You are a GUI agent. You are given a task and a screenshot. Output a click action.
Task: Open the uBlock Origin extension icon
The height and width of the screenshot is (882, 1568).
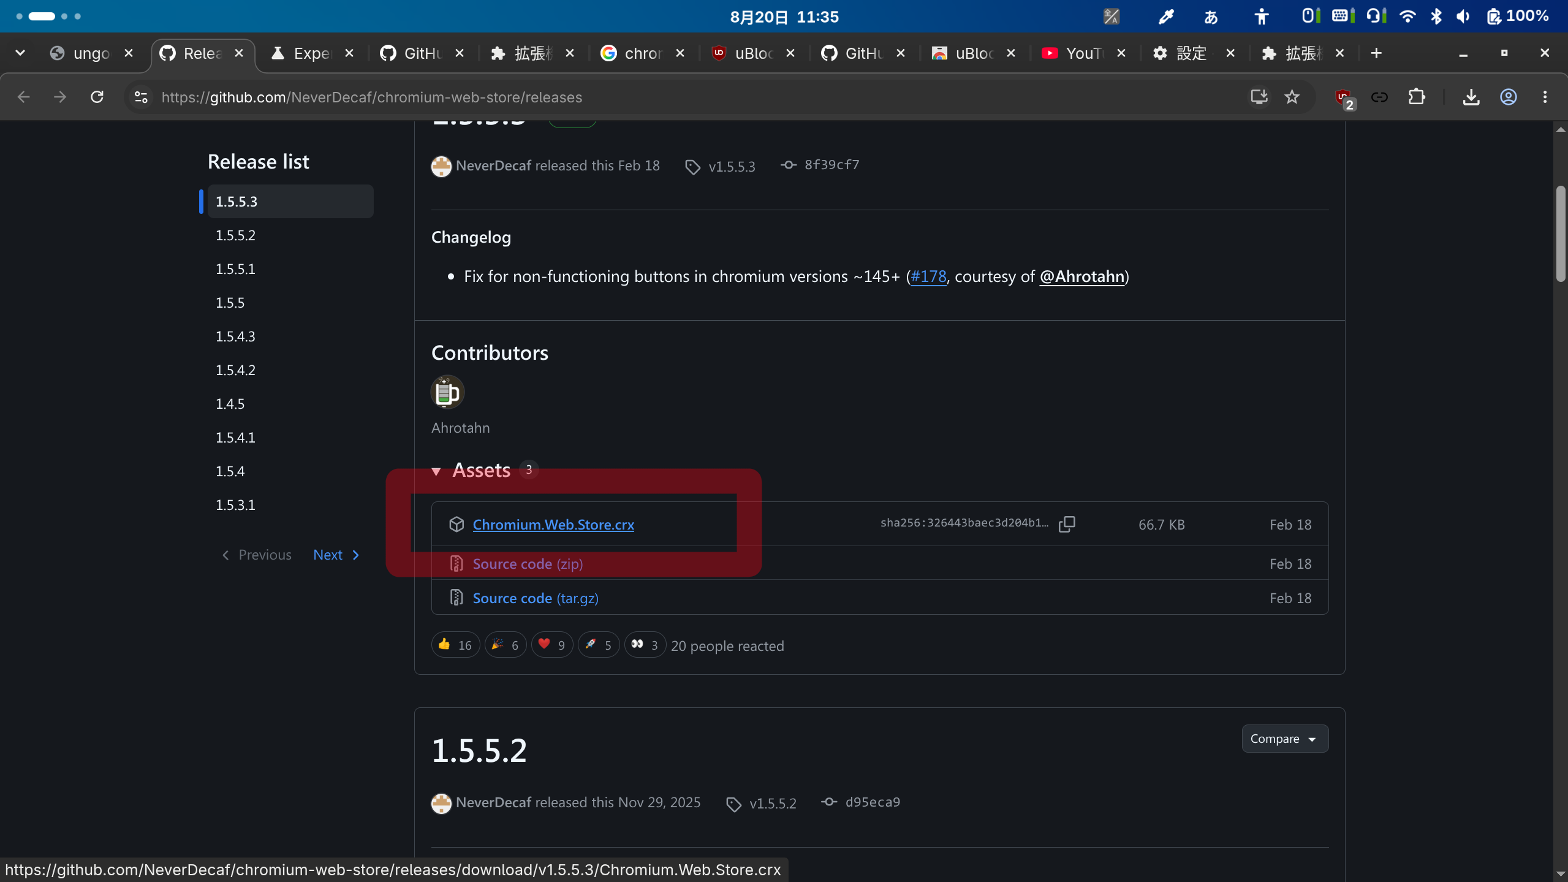pos(1344,98)
